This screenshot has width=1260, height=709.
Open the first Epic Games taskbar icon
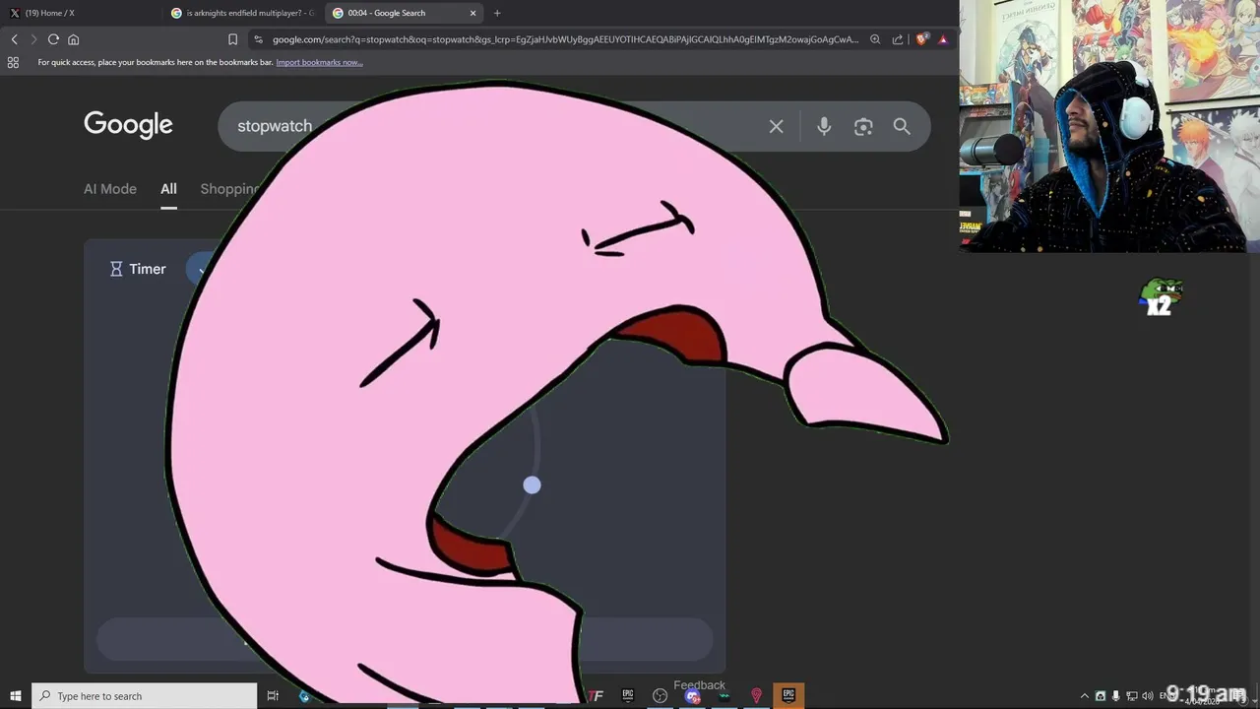[628, 695]
